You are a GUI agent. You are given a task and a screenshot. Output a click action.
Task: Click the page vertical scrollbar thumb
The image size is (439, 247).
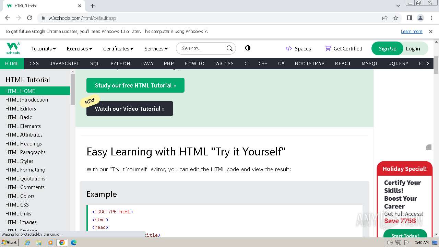click(x=436, y=65)
